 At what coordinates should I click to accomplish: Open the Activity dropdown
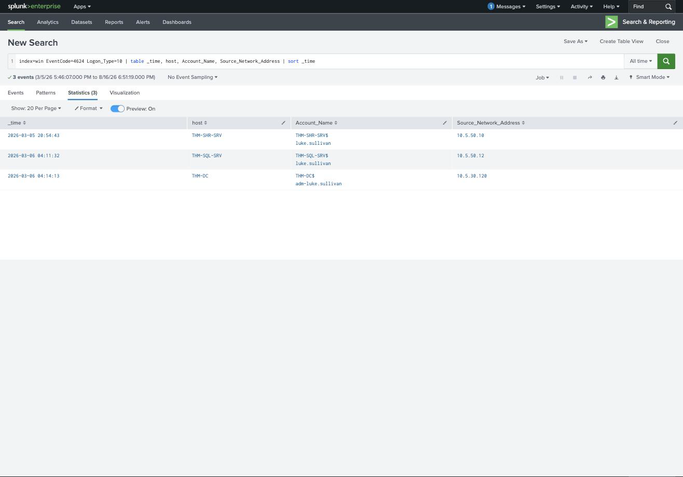pyautogui.click(x=581, y=7)
